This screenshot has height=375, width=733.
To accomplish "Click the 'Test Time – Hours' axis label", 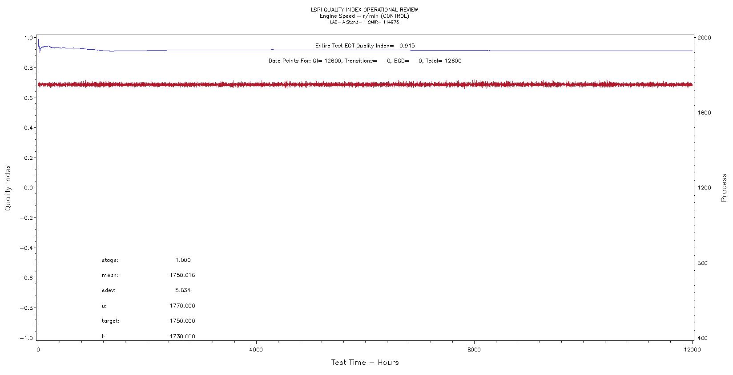I will click(x=365, y=363).
